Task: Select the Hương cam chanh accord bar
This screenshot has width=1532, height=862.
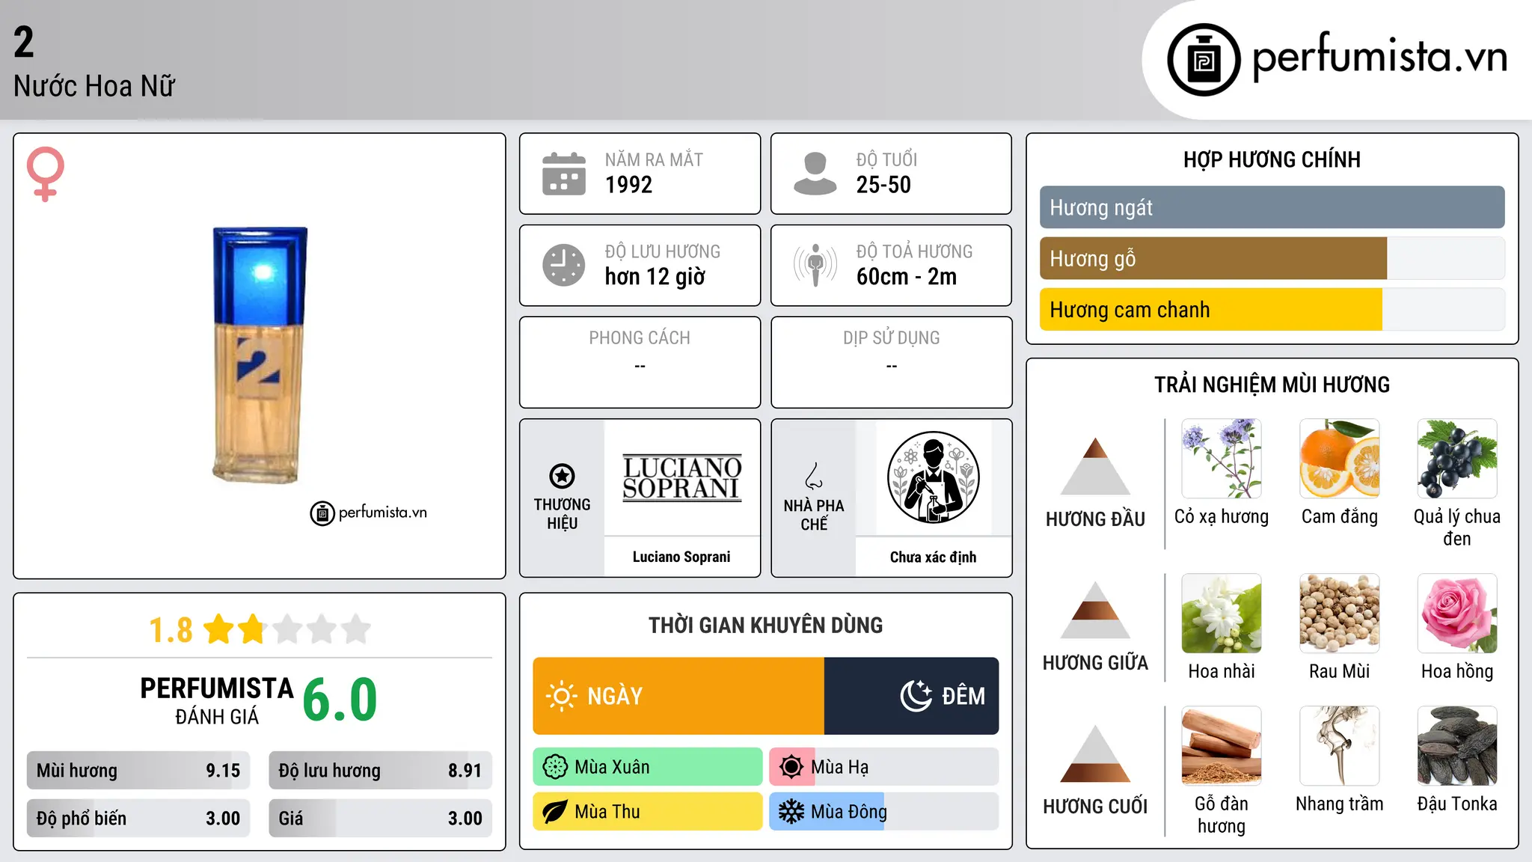Action: (x=1272, y=310)
